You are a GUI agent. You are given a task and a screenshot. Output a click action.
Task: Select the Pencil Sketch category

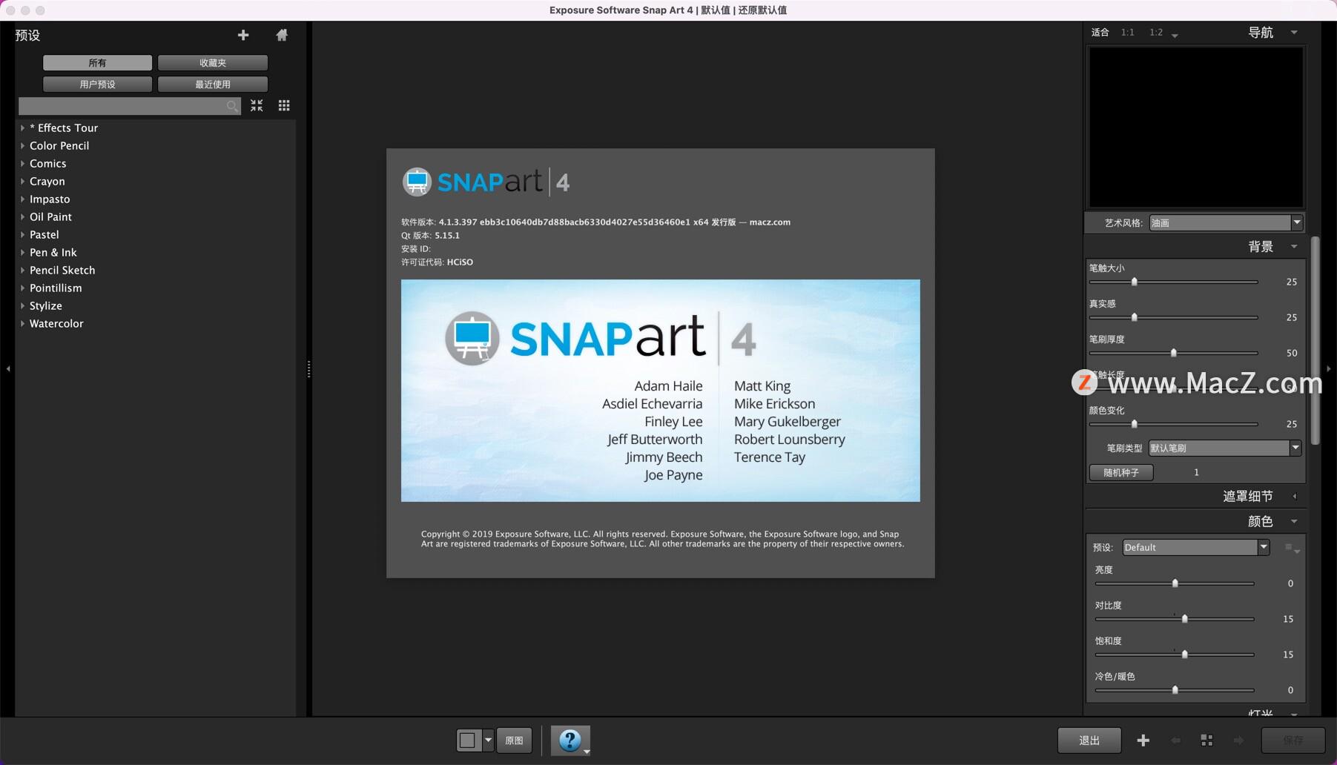pyautogui.click(x=62, y=271)
